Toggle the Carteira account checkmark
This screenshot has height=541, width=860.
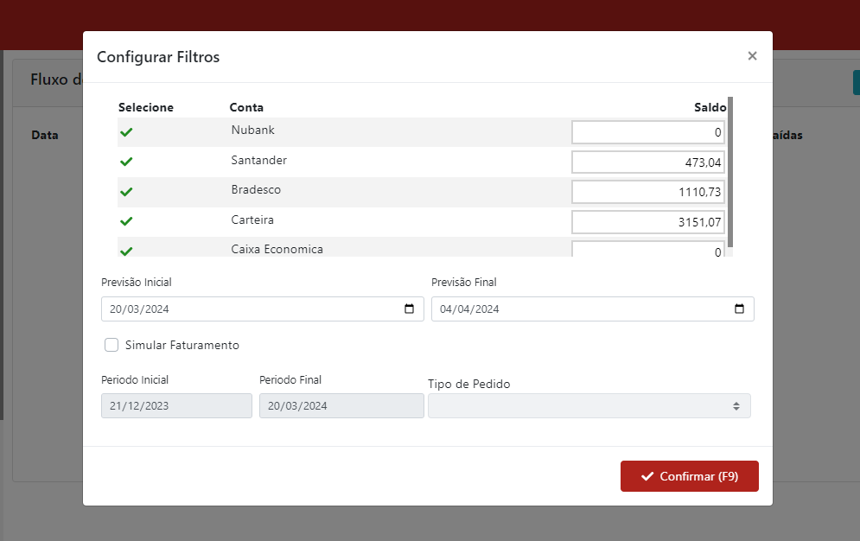click(126, 221)
